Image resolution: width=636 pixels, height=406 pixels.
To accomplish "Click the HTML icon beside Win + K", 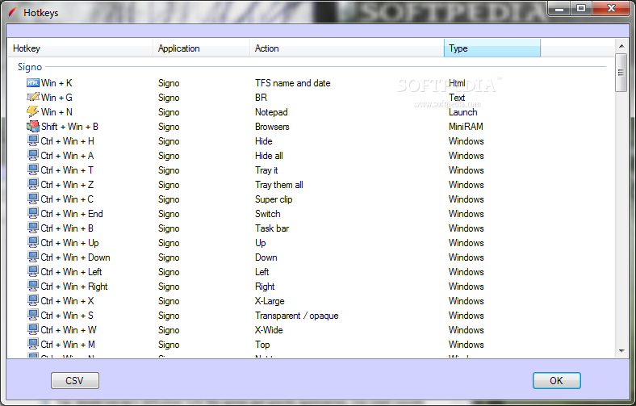I will tap(33, 83).
